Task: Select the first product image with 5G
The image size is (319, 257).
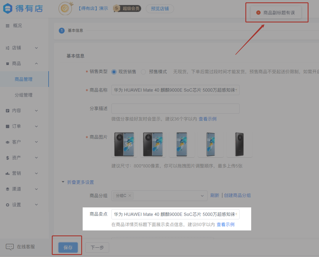Action: pos(124,144)
